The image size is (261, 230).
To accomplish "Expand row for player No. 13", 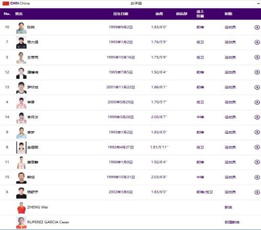I will click(257, 87).
